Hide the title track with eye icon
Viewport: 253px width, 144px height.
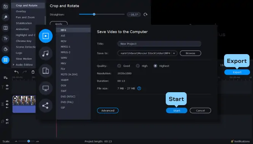pos(7,86)
